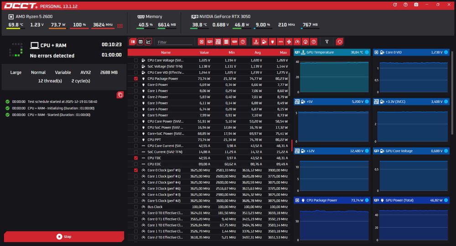This screenshot has height=246, width=456.
Task: Click inside the Filter text field
Action: pyautogui.click(x=175, y=42)
